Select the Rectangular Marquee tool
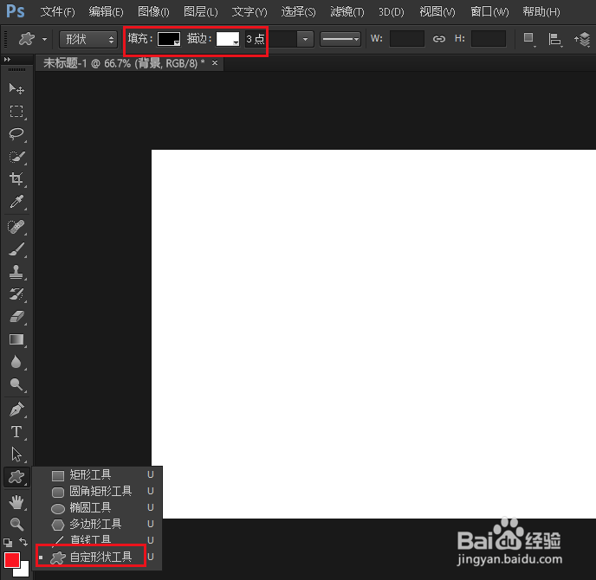This screenshot has width=596, height=580. click(x=16, y=112)
